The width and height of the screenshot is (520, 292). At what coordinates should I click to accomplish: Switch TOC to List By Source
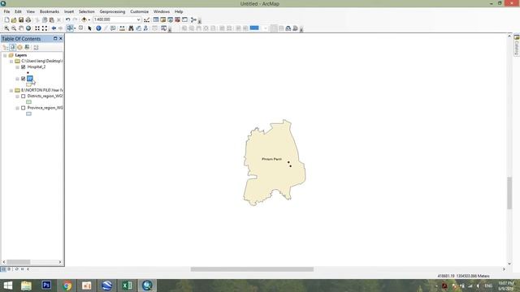coord(12,47)
